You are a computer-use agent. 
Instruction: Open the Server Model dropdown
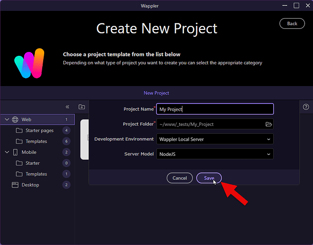click(x=215, y=154)
